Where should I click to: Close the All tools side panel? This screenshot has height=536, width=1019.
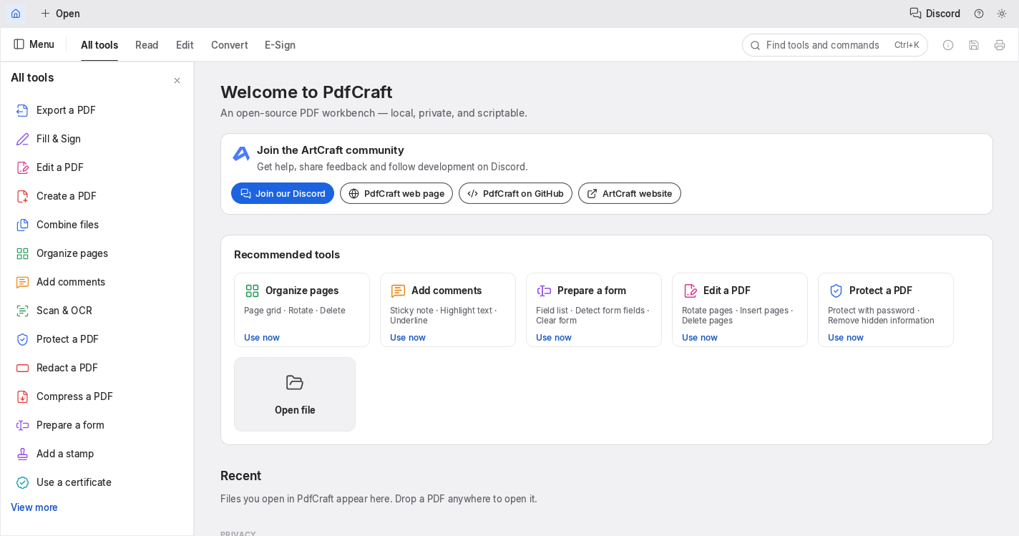point(177,81)
